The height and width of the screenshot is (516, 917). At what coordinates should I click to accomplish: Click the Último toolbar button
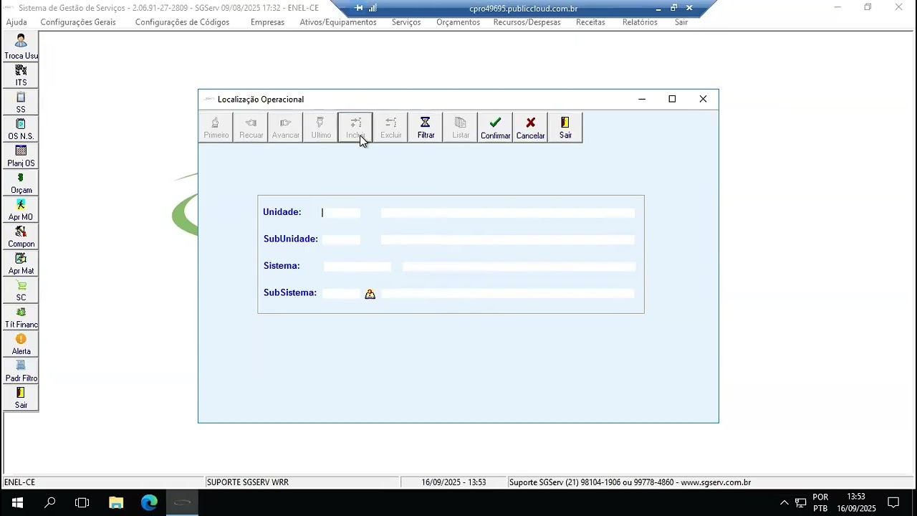tap(320, 128)
